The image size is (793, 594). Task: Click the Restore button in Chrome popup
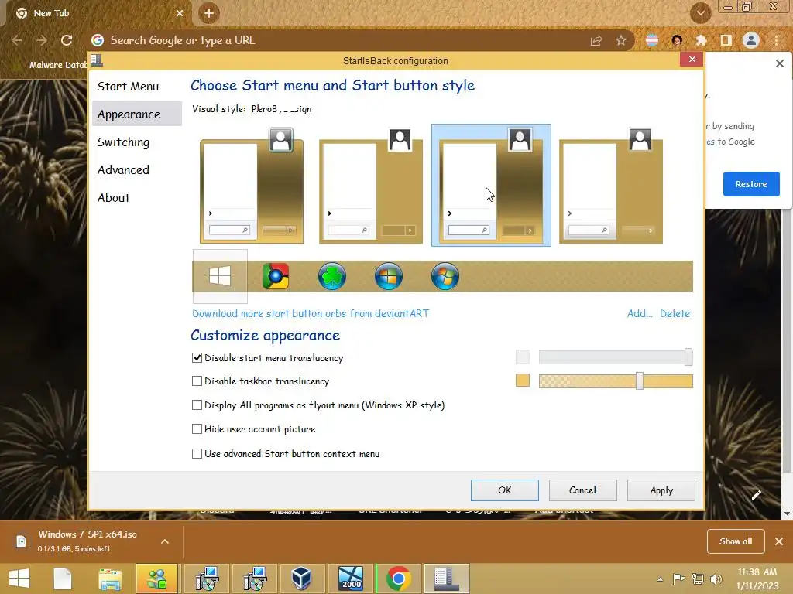[x=751, y=184]
